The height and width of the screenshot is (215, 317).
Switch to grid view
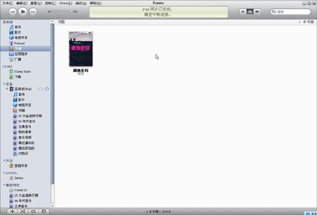(x=250, y=11)
